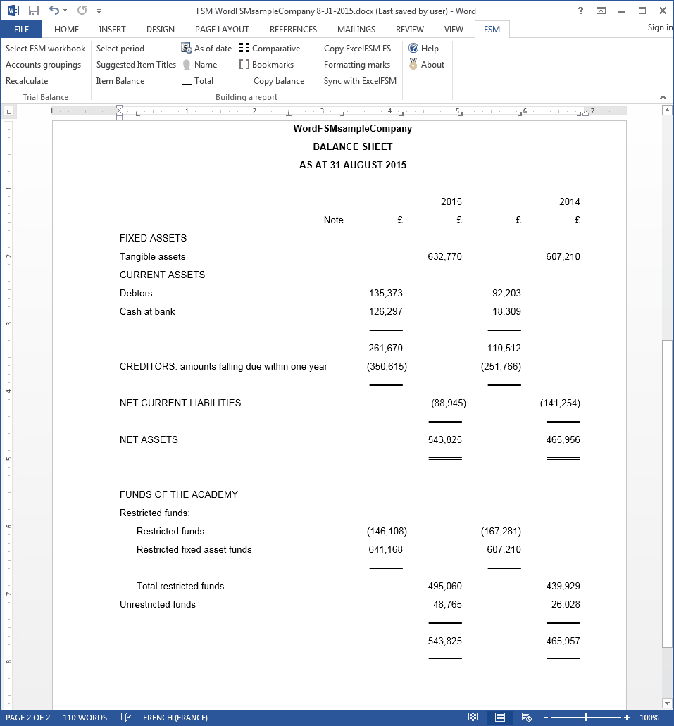This screenshot has width=674, height=726.
Task: Click the 261,670 current assets total
Action: (385, 348)
